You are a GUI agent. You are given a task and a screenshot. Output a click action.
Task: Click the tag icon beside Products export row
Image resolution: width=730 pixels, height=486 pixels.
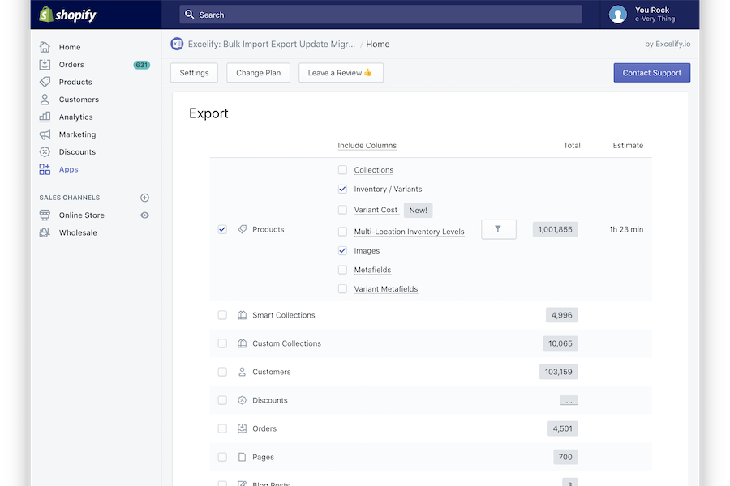pos(242,229)
